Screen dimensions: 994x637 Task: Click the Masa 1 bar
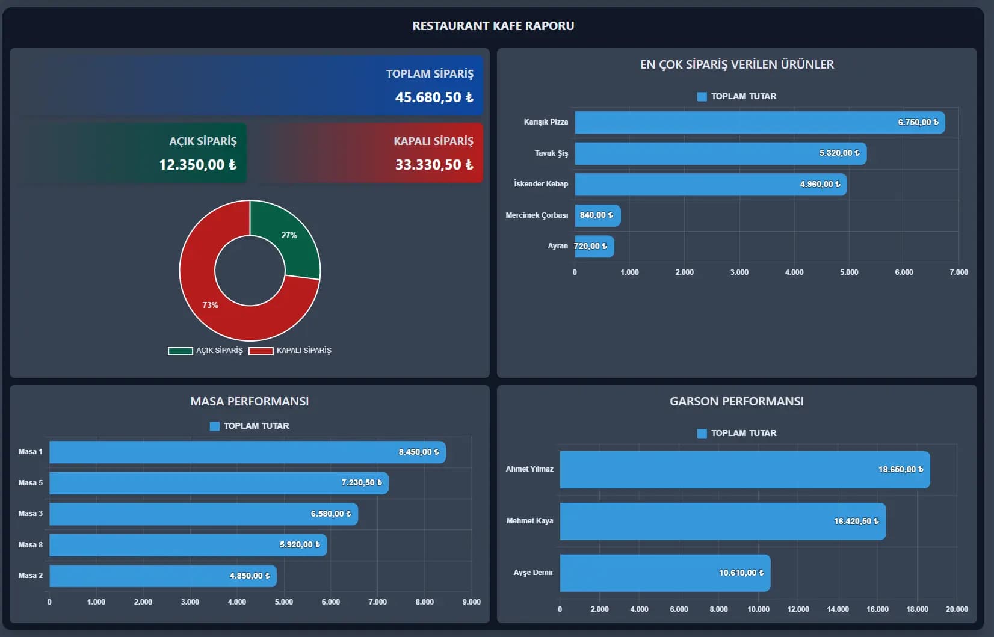(247, 452)
